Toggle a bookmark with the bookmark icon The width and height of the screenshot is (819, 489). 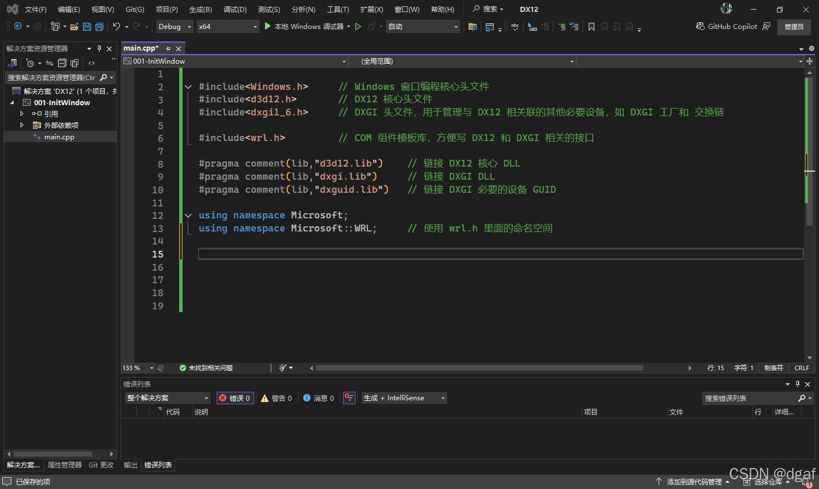pyautogui.click(x=592, y=26)
